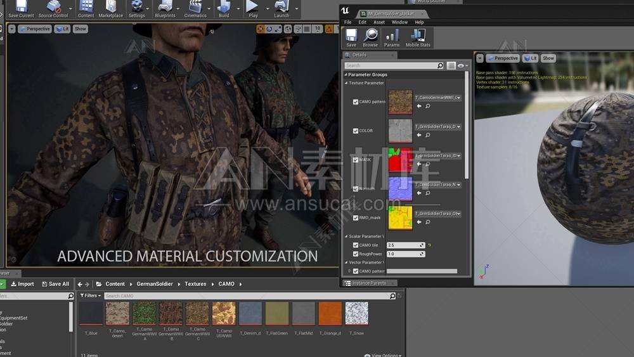This screenshot has height=357, width=634.
Task: Open the Edit menu in material editor
Action: coord(362,22)
